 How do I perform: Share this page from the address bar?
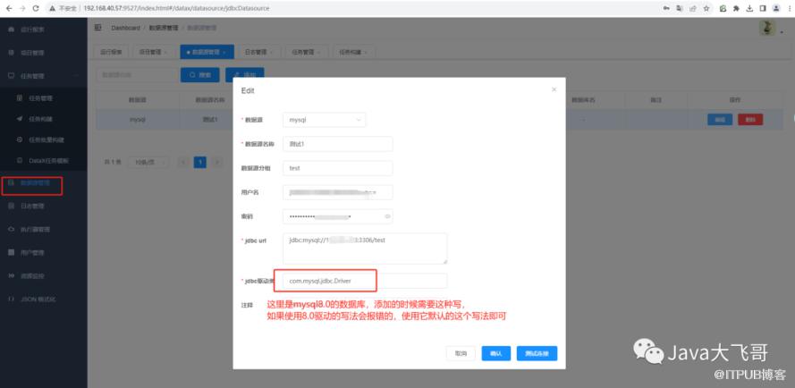tap(693, 9)
